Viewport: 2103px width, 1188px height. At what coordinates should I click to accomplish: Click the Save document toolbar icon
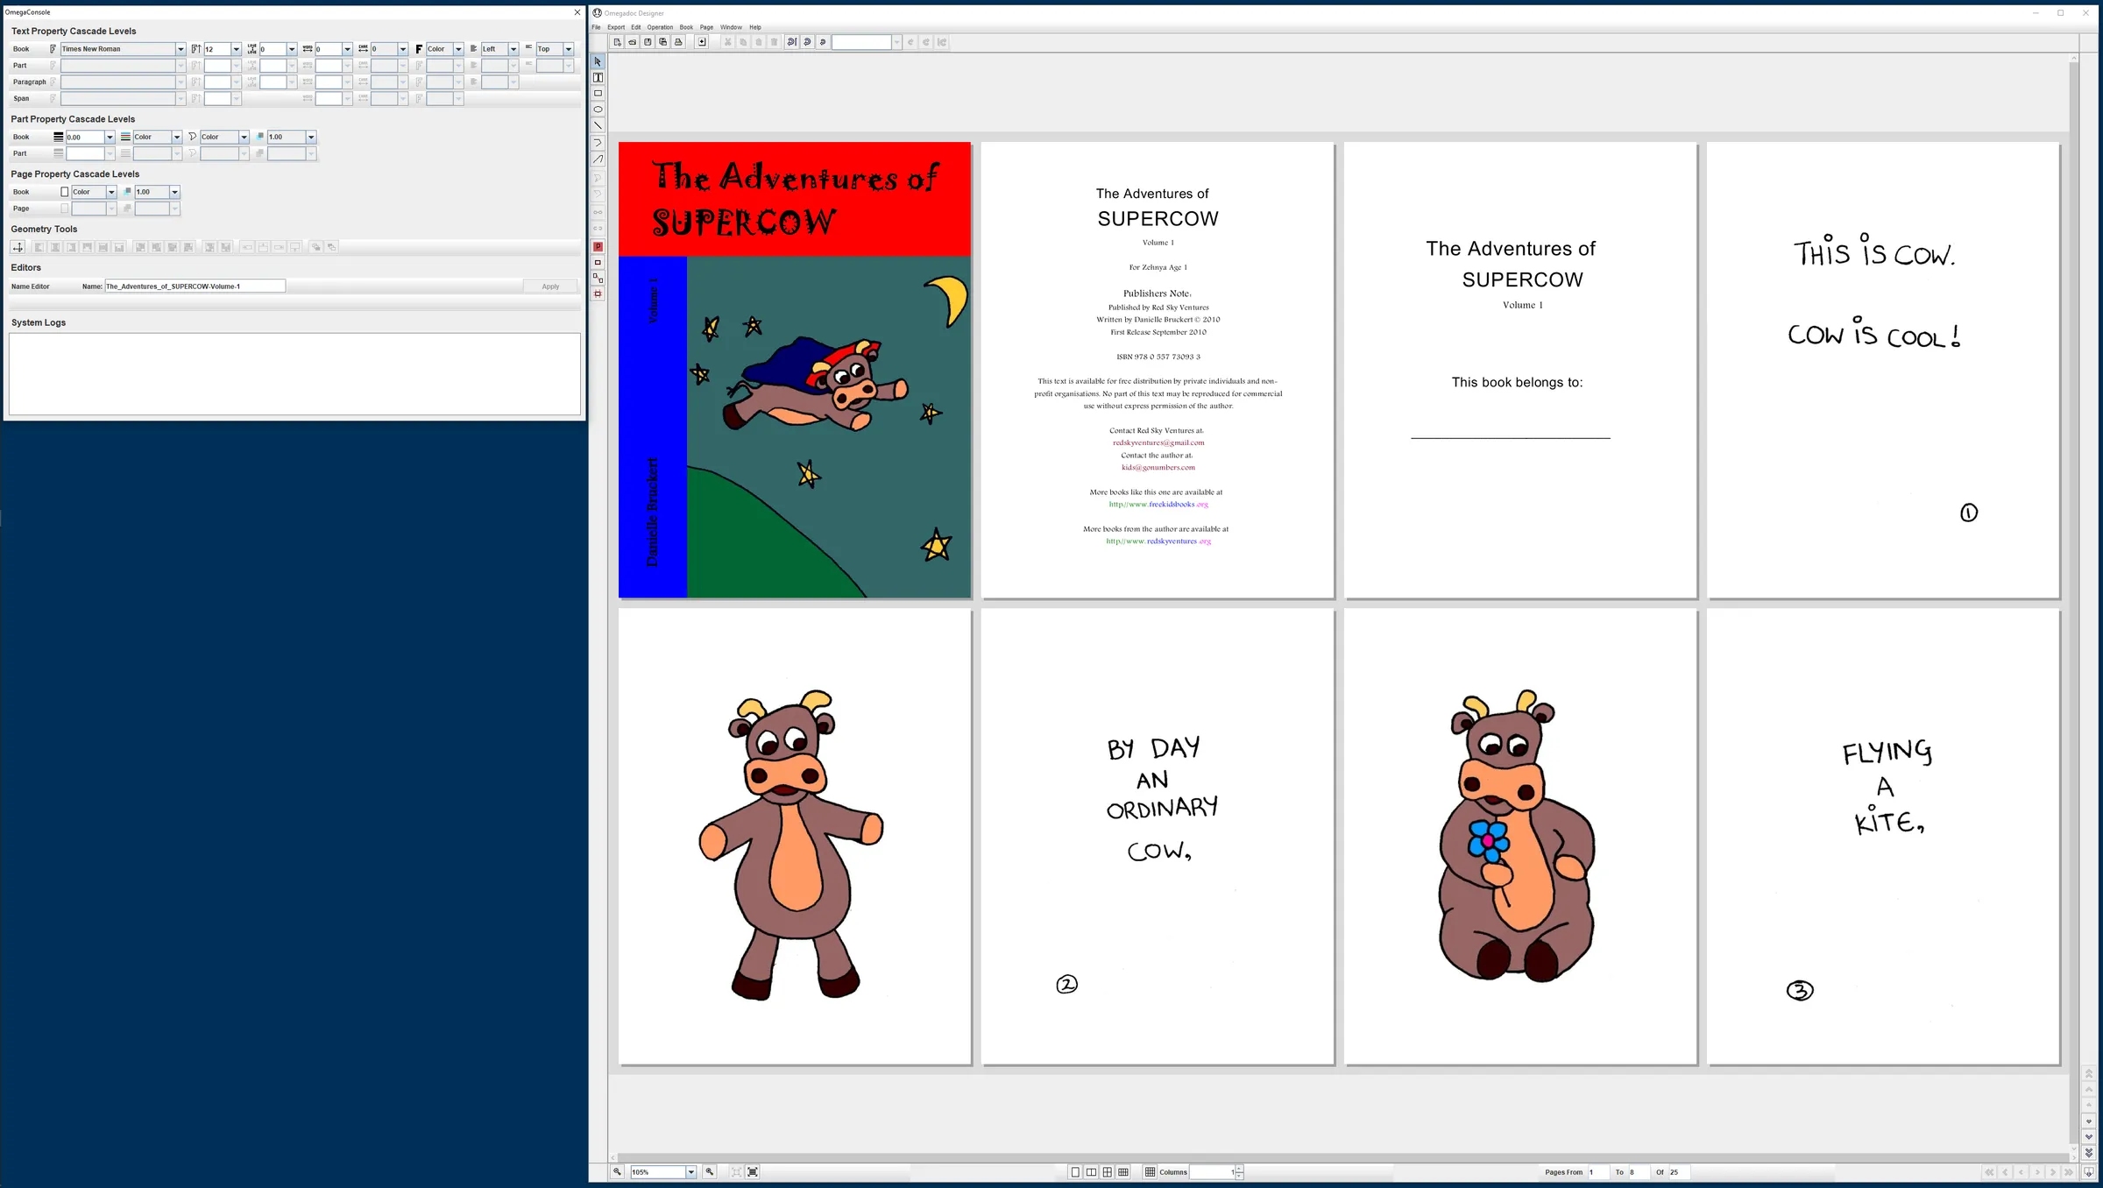648,42
